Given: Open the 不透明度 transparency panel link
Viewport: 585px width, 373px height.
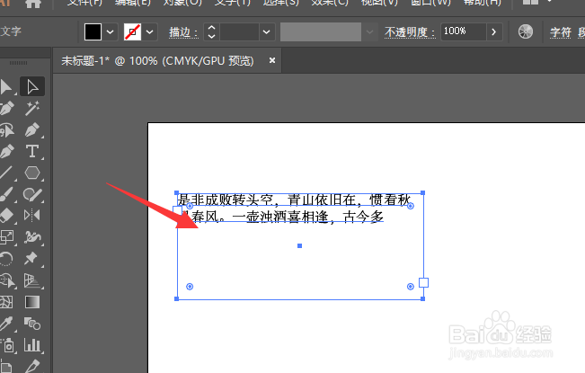Looking at the screenshot, I should point(410,32).
